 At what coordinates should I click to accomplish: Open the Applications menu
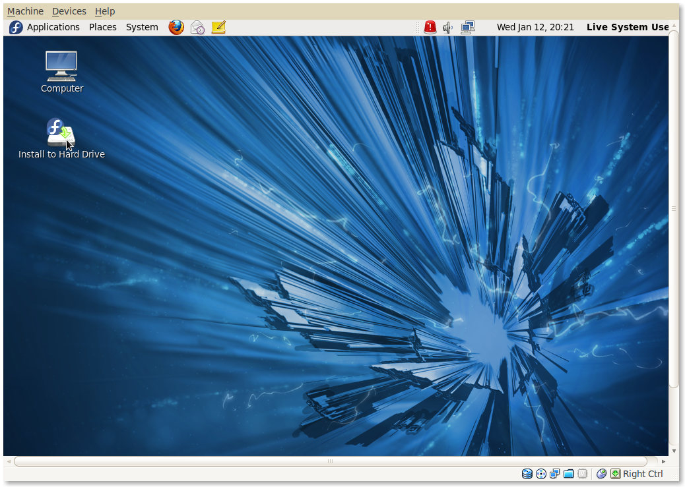click(53, 27)
